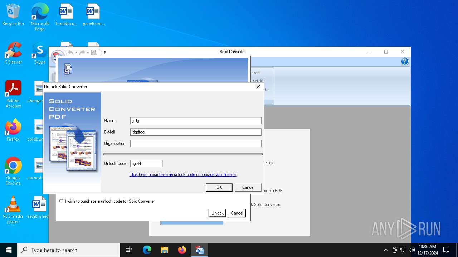The height and width of the screenshot is (257, 458).
Task: Open the panelcom Word document
Action: coord(93,15)
